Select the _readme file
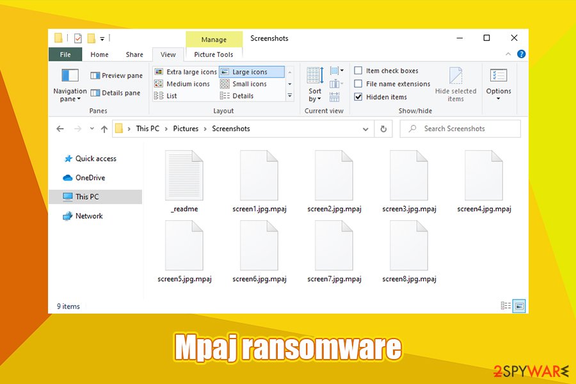Screen dimensions: 576x384 [184, 182]
